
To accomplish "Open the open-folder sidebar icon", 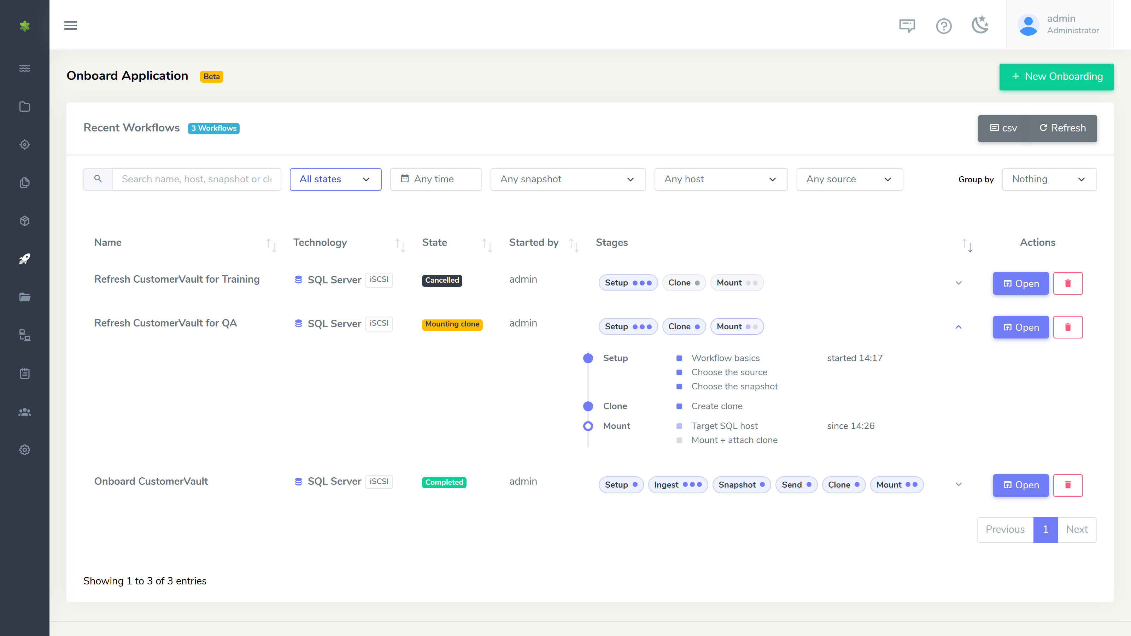I will coord(25,297).
